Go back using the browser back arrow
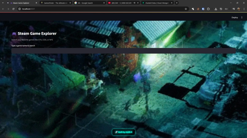This screenshot has height=138, width=247. 3,9
